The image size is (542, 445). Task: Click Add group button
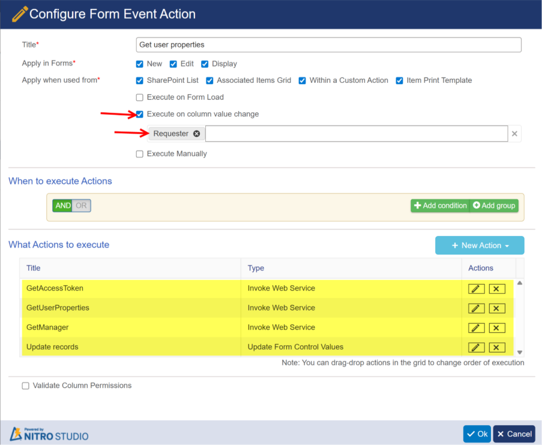[x=494, y=206]
